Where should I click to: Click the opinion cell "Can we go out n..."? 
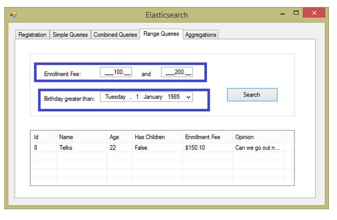coord(257,148)
